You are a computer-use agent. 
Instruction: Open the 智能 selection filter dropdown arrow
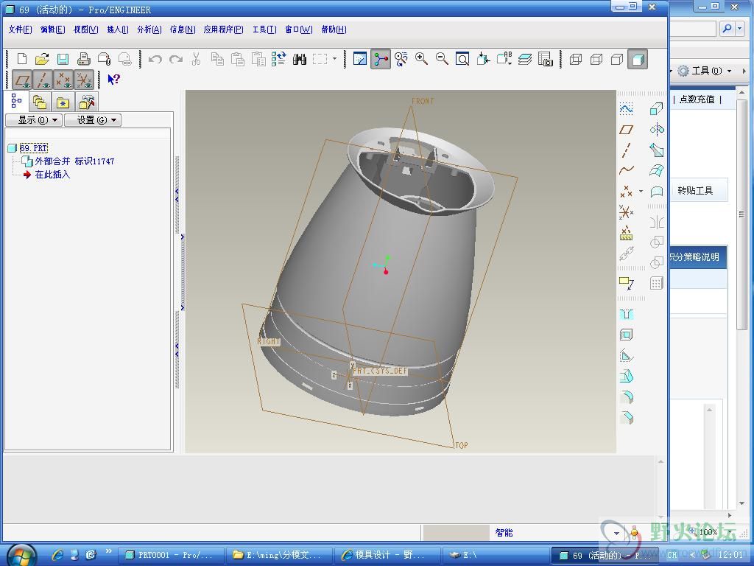tap(616, 534)
